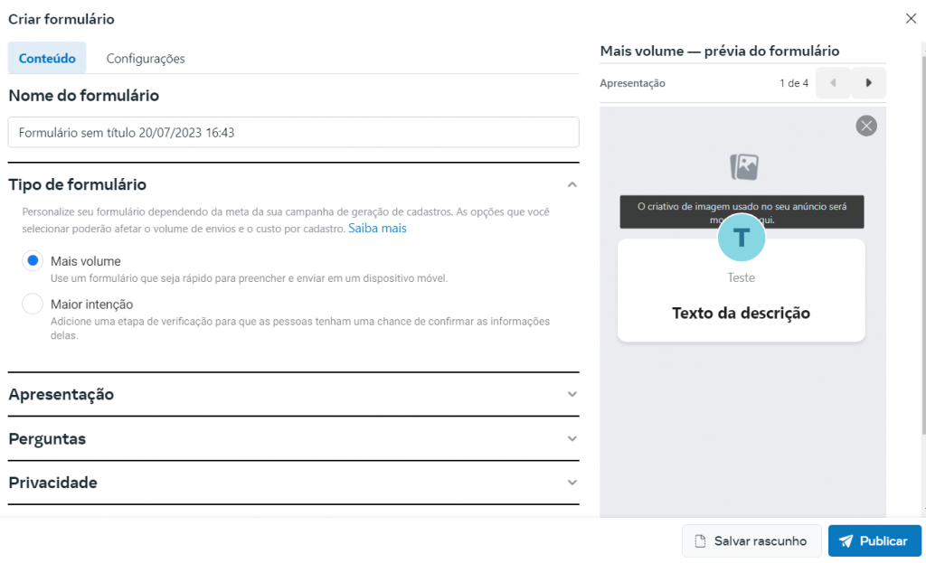Select the Mais volume radio option
Viewport: 926px width, 563px height.
33,261
